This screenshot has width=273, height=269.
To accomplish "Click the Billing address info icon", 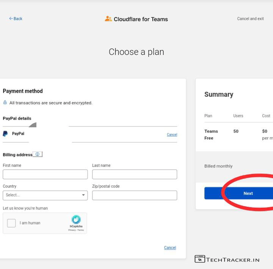I will 38,154.
